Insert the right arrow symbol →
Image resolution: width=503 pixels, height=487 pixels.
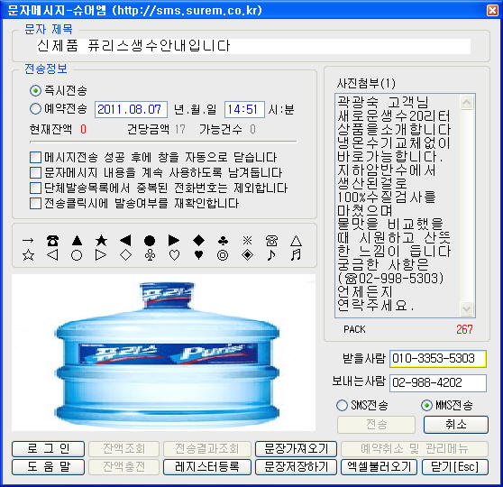(28, 240)
